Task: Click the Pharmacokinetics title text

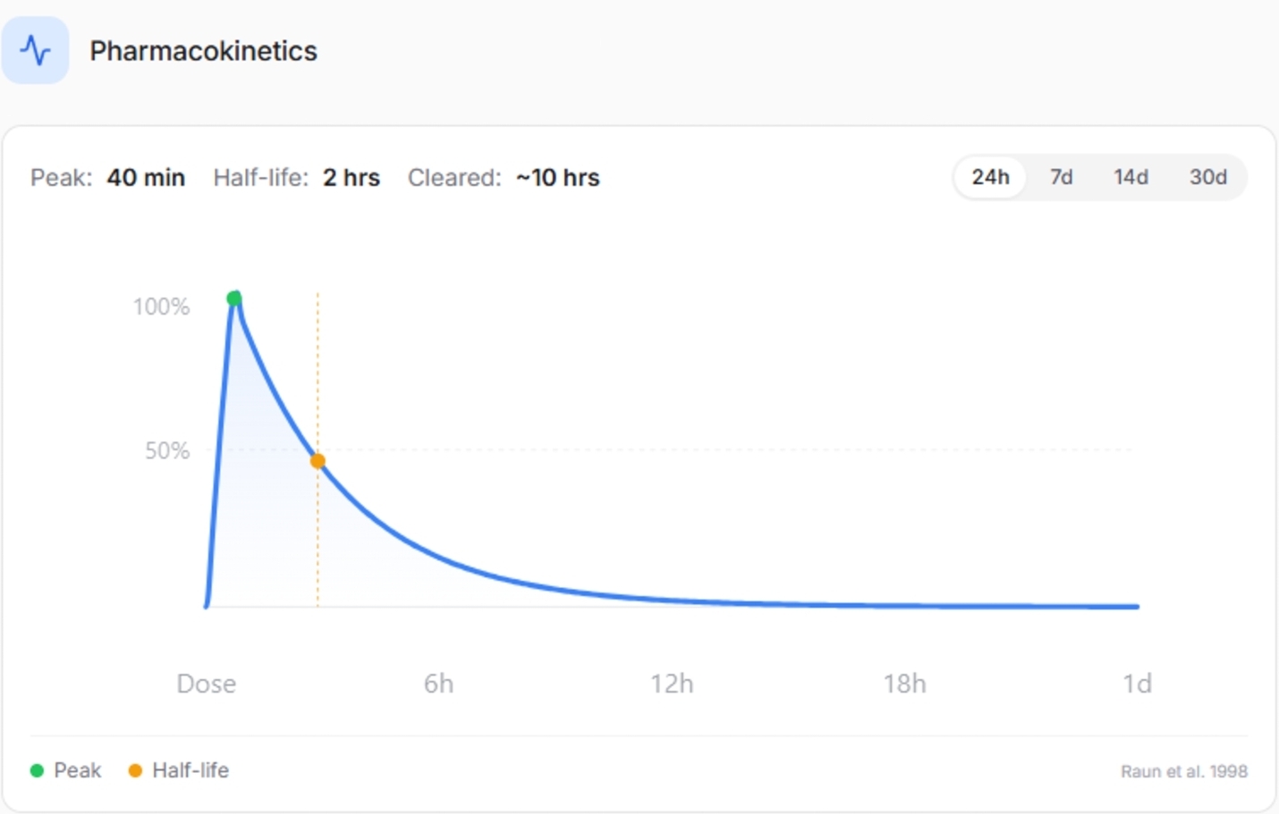Action: pos(203,51)
